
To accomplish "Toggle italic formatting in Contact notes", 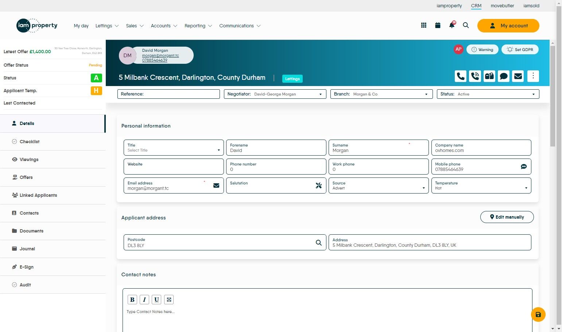I will click(144, 300).
